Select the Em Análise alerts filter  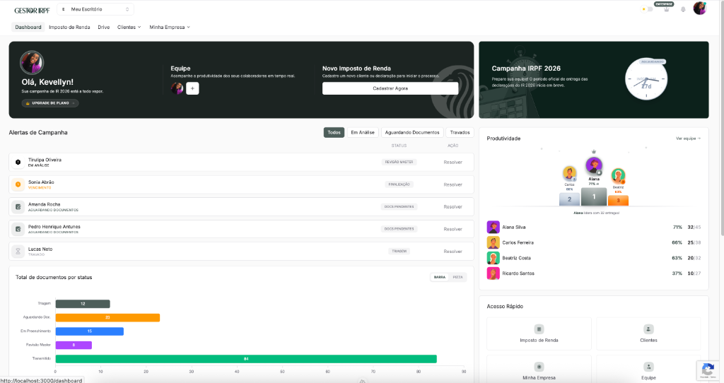[x=363, y=132]
